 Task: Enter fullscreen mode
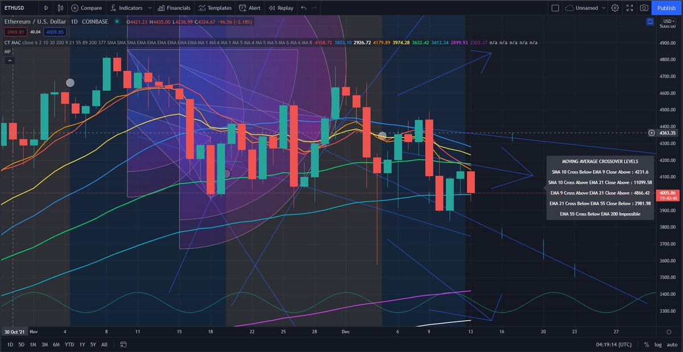coord(629,8)
